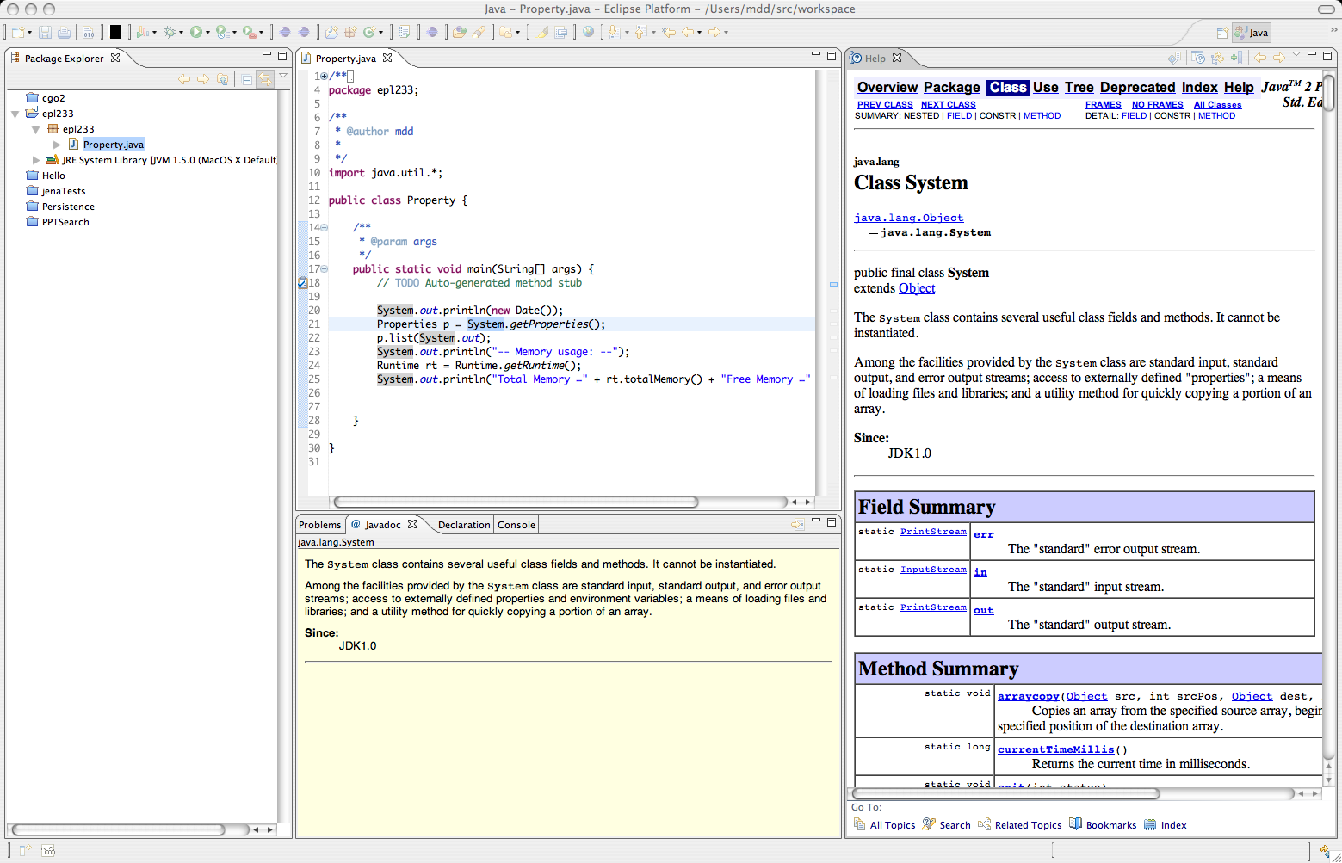This screenshot has height=863, width=1342.
Task: Open the Debug button dropdown arrow
Action: pos(181,33)
